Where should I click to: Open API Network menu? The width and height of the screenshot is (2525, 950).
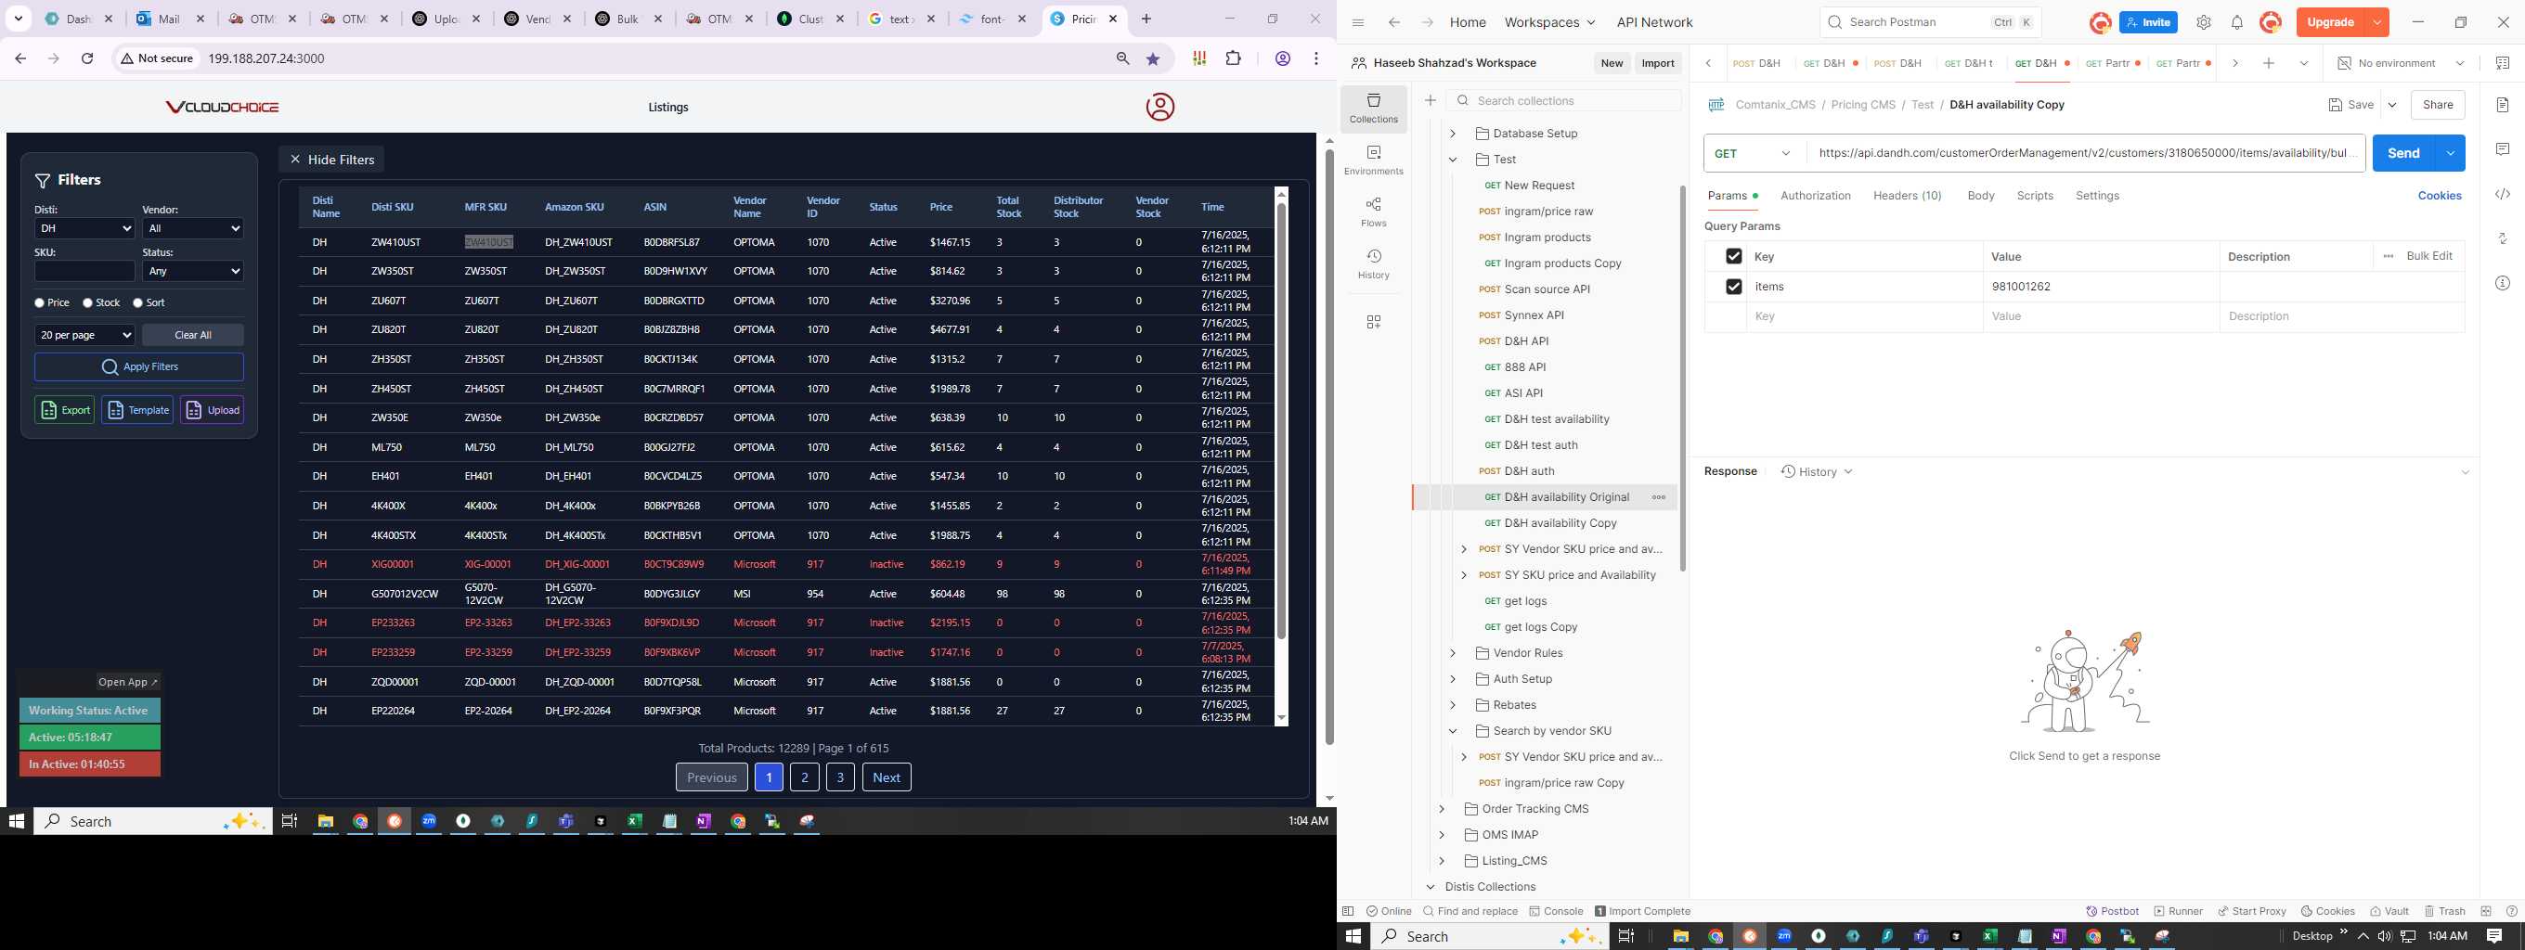pos(1654,22)
